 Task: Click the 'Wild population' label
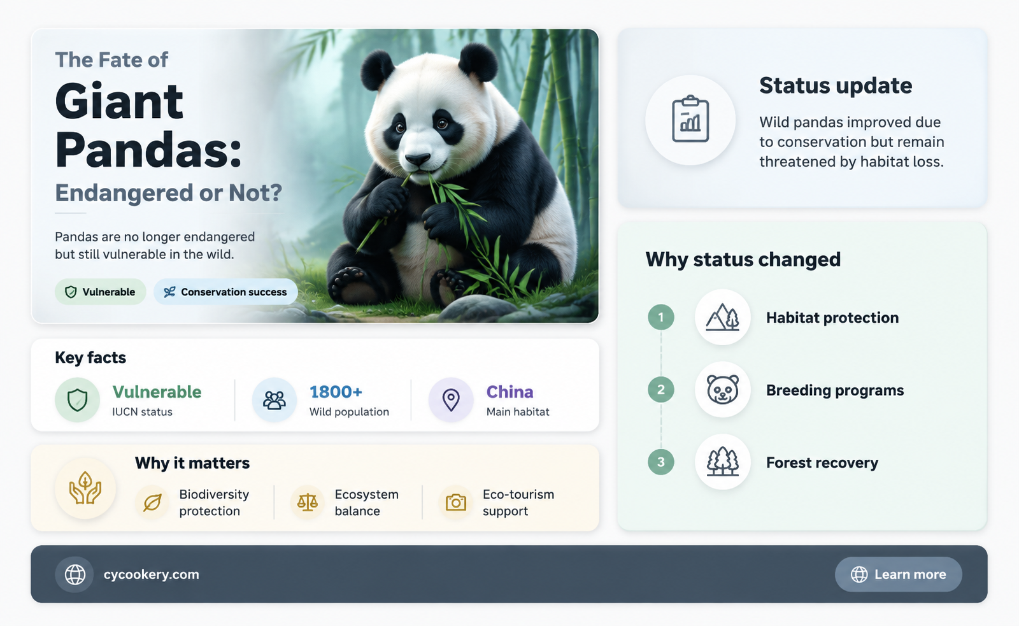point(349,412)
